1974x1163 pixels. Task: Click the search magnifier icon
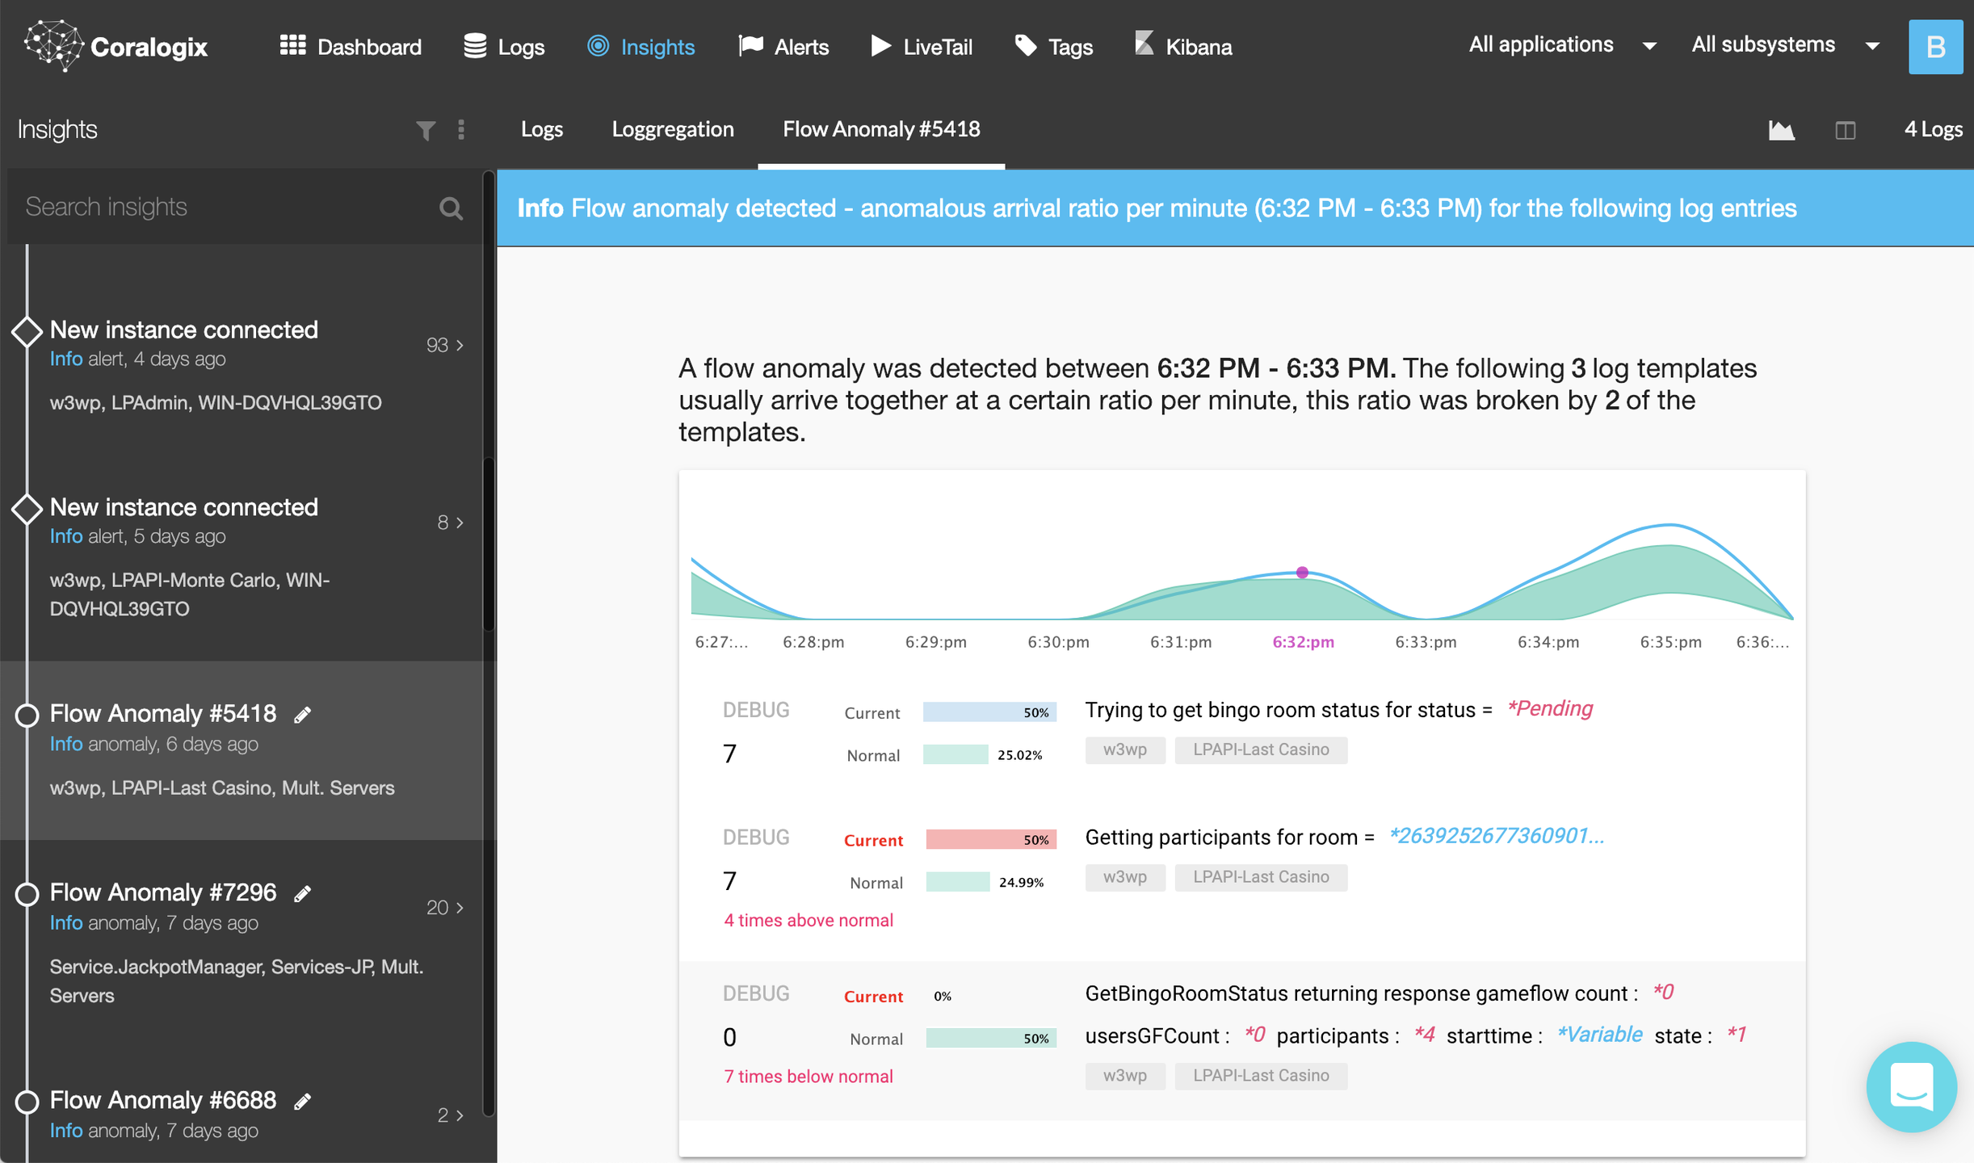(x=451, y=208)
